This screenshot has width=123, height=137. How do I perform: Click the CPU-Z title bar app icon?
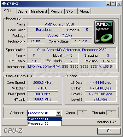click(4, 4)
